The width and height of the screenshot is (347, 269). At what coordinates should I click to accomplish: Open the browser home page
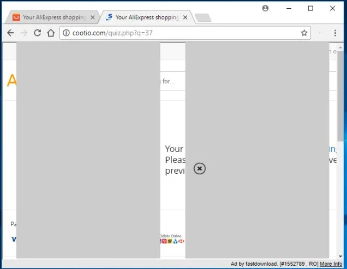[x=51, y=33]
